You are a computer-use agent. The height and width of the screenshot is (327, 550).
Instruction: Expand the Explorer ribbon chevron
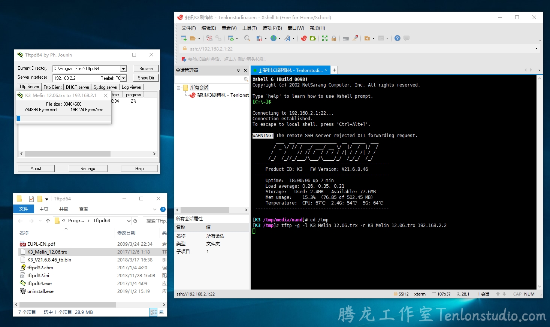(x=155, y=209)
